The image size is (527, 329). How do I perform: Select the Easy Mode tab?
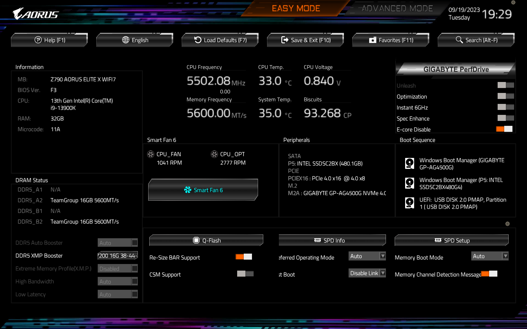[296, 9]
